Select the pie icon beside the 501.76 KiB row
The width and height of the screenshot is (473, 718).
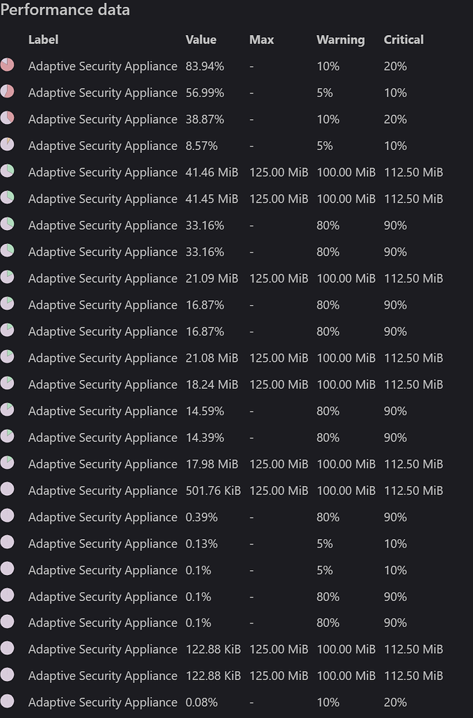[x=8, y=491]
